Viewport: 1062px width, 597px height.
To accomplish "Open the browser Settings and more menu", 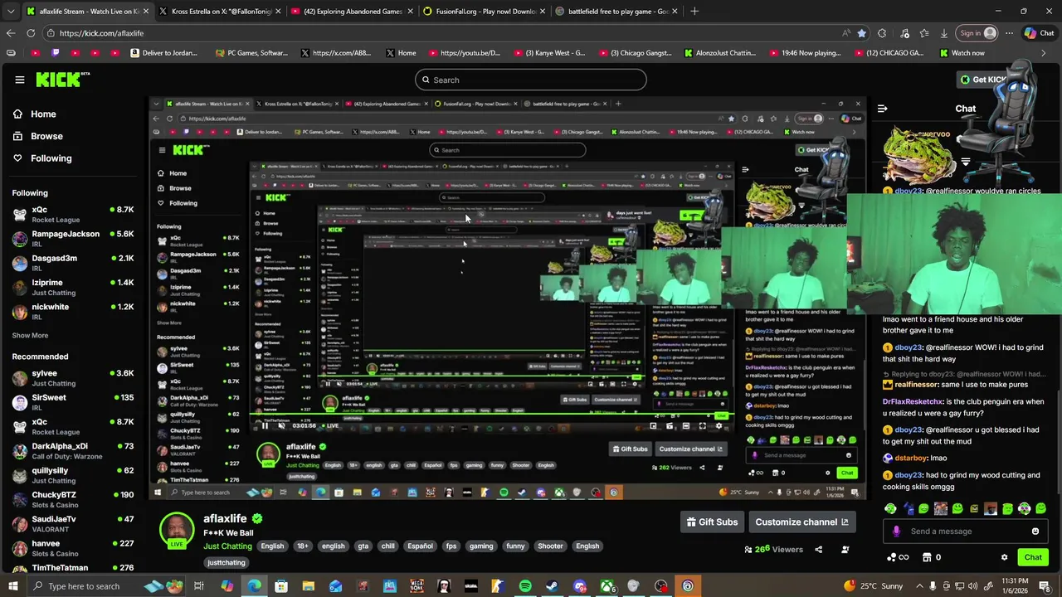I will 1009,33.
